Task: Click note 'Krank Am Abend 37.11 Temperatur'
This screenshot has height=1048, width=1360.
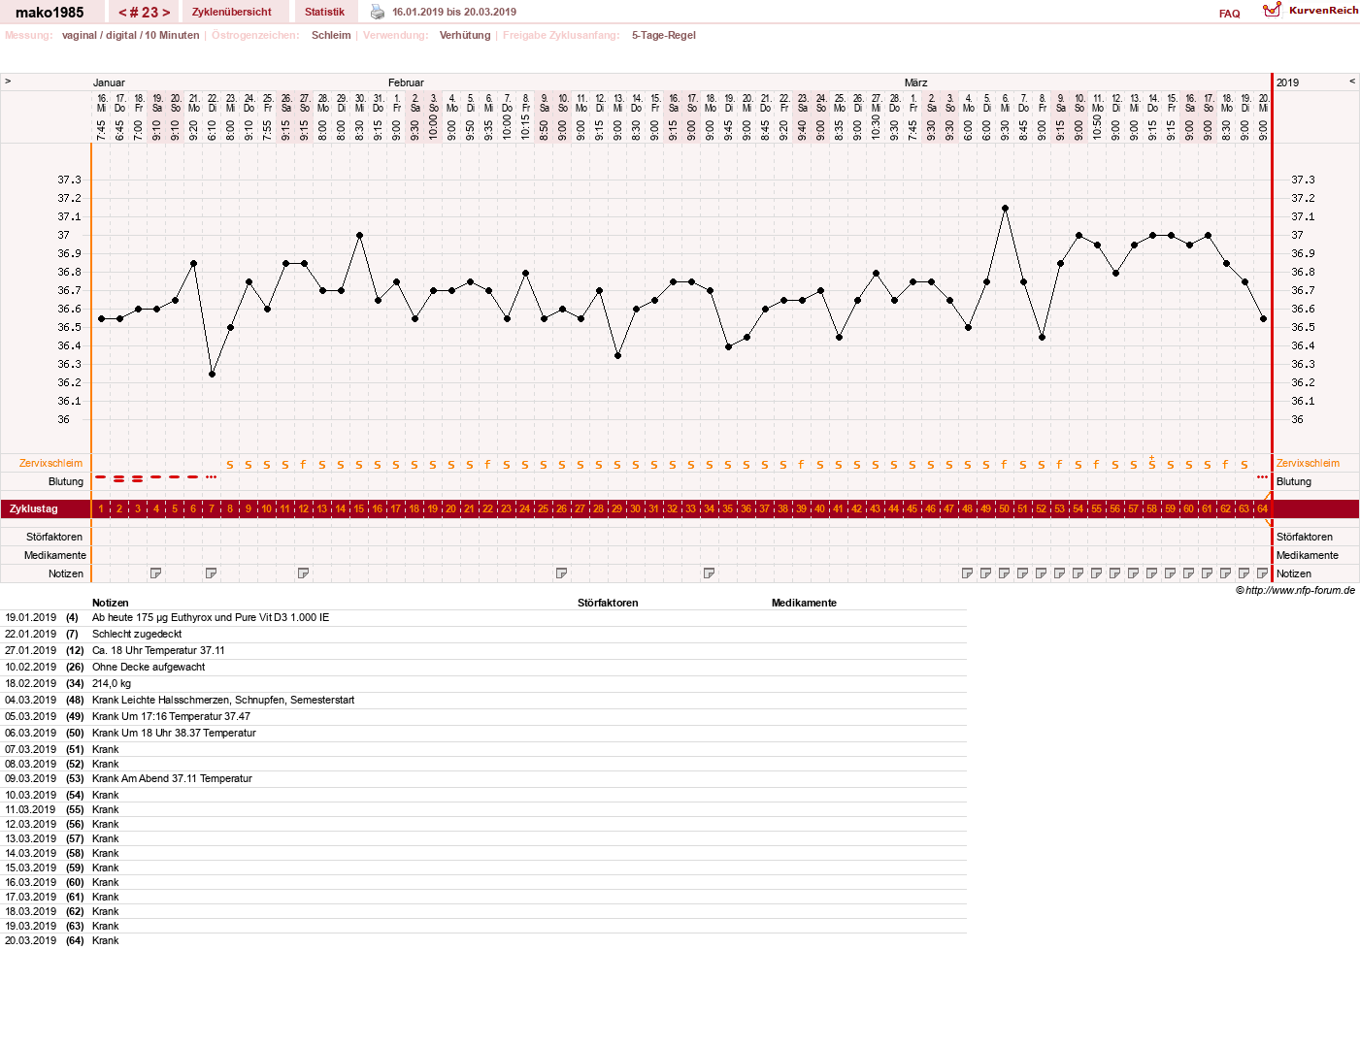Action: (x=172, y=778)
